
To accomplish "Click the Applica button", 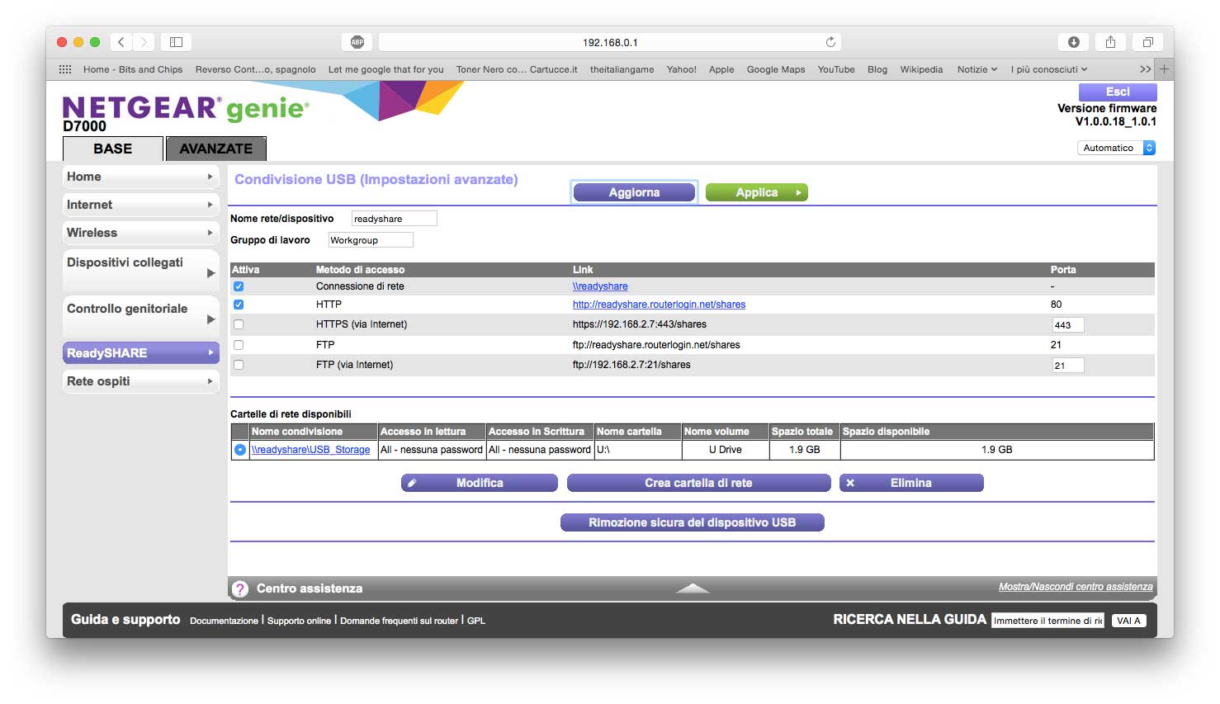I will 757,192.
